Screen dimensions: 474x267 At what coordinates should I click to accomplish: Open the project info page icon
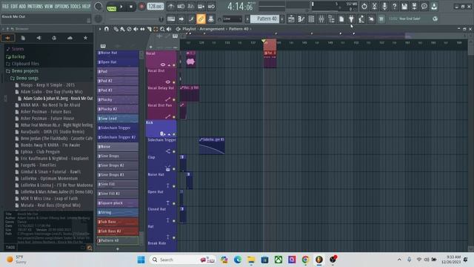pyautogui.click(x=341, y=19)
